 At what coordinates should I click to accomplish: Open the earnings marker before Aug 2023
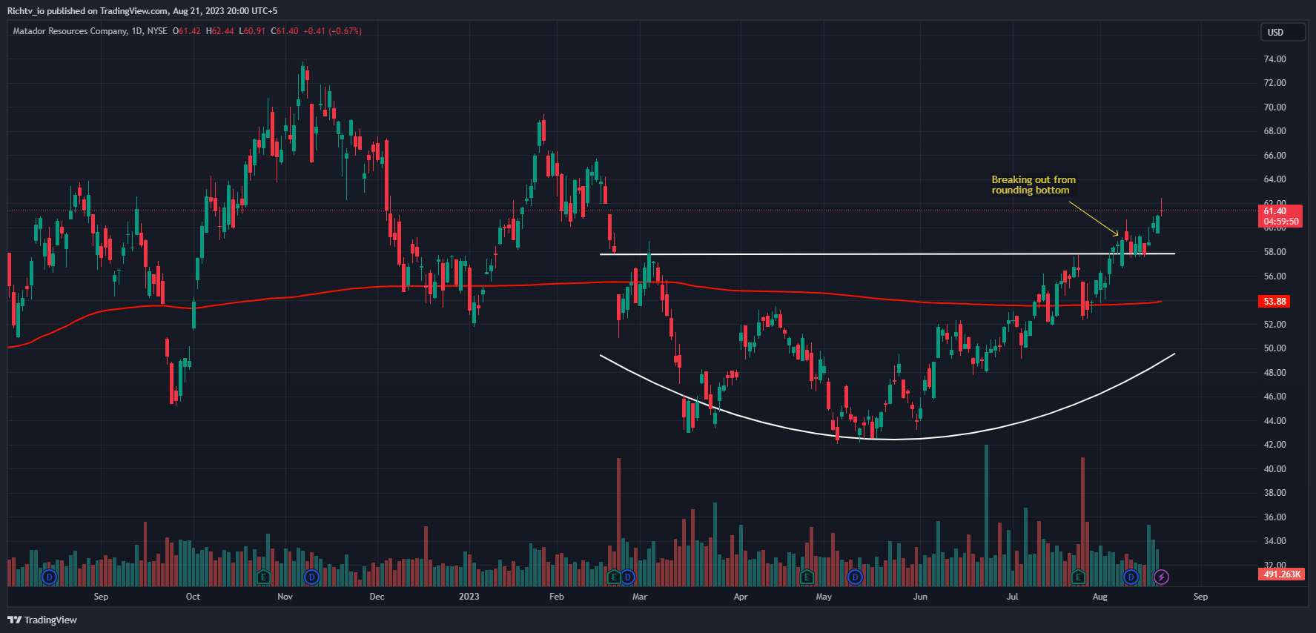point(1078,577)
